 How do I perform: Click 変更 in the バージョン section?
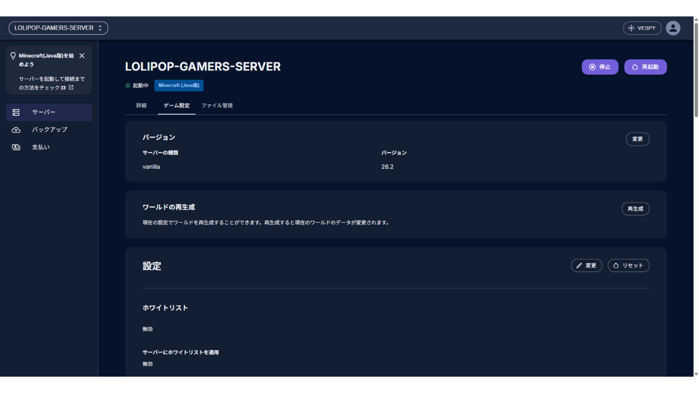(x=637, y=139)
